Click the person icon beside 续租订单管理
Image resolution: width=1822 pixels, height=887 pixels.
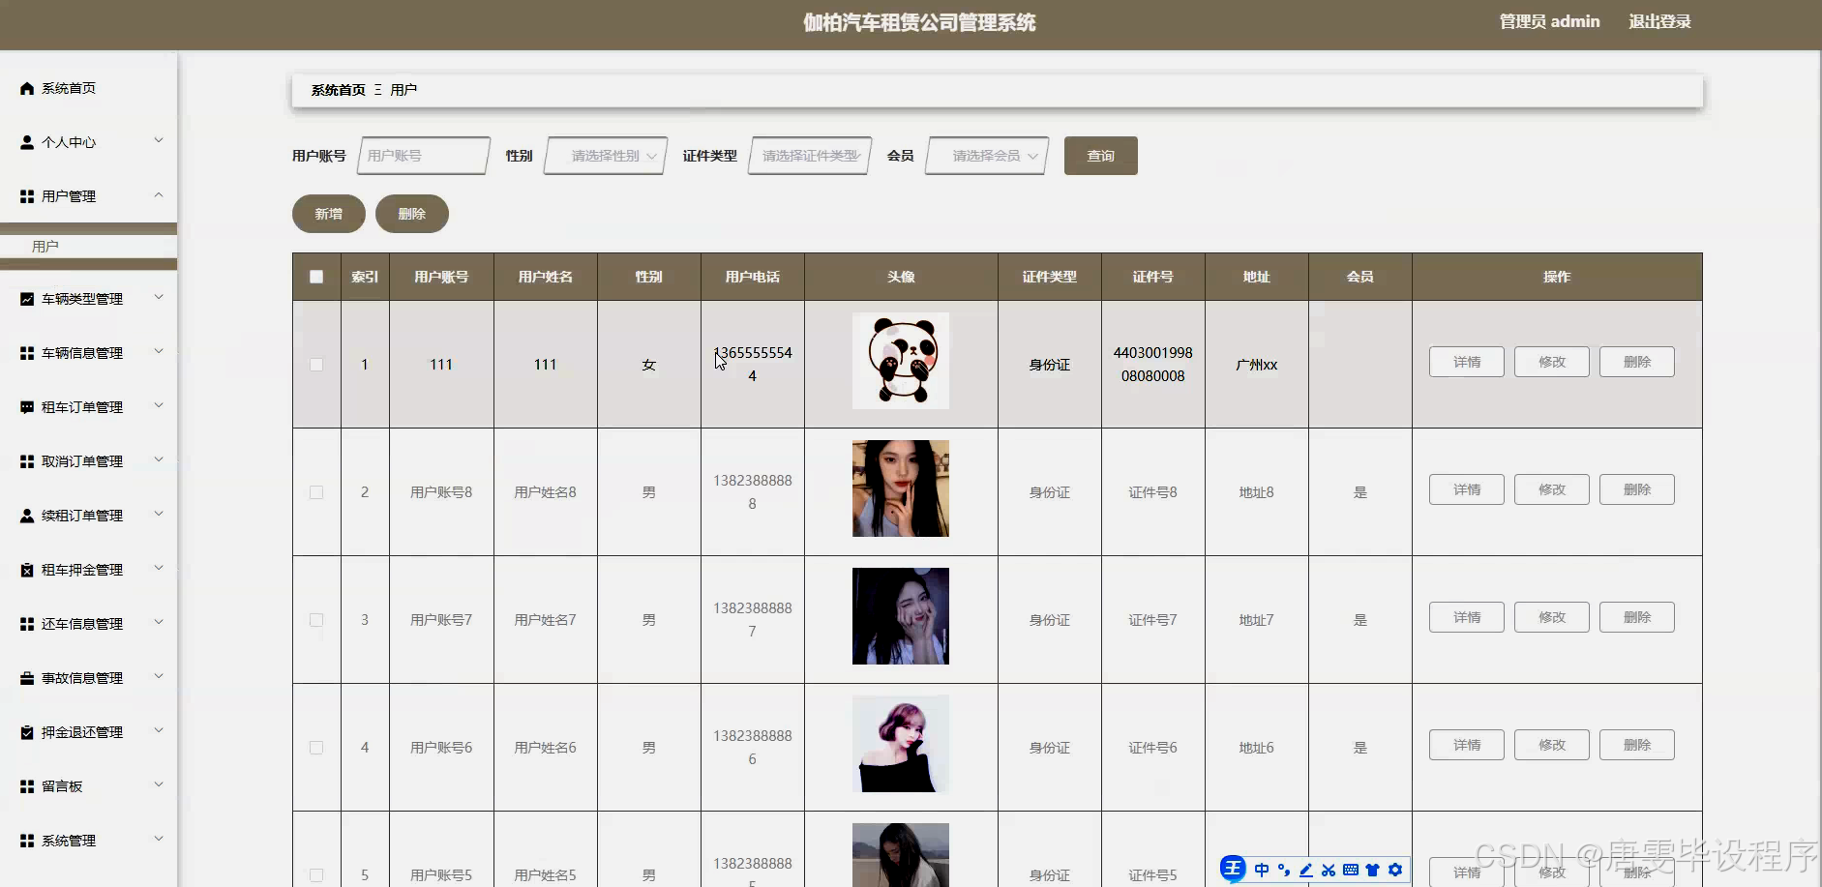coord(27,516)
